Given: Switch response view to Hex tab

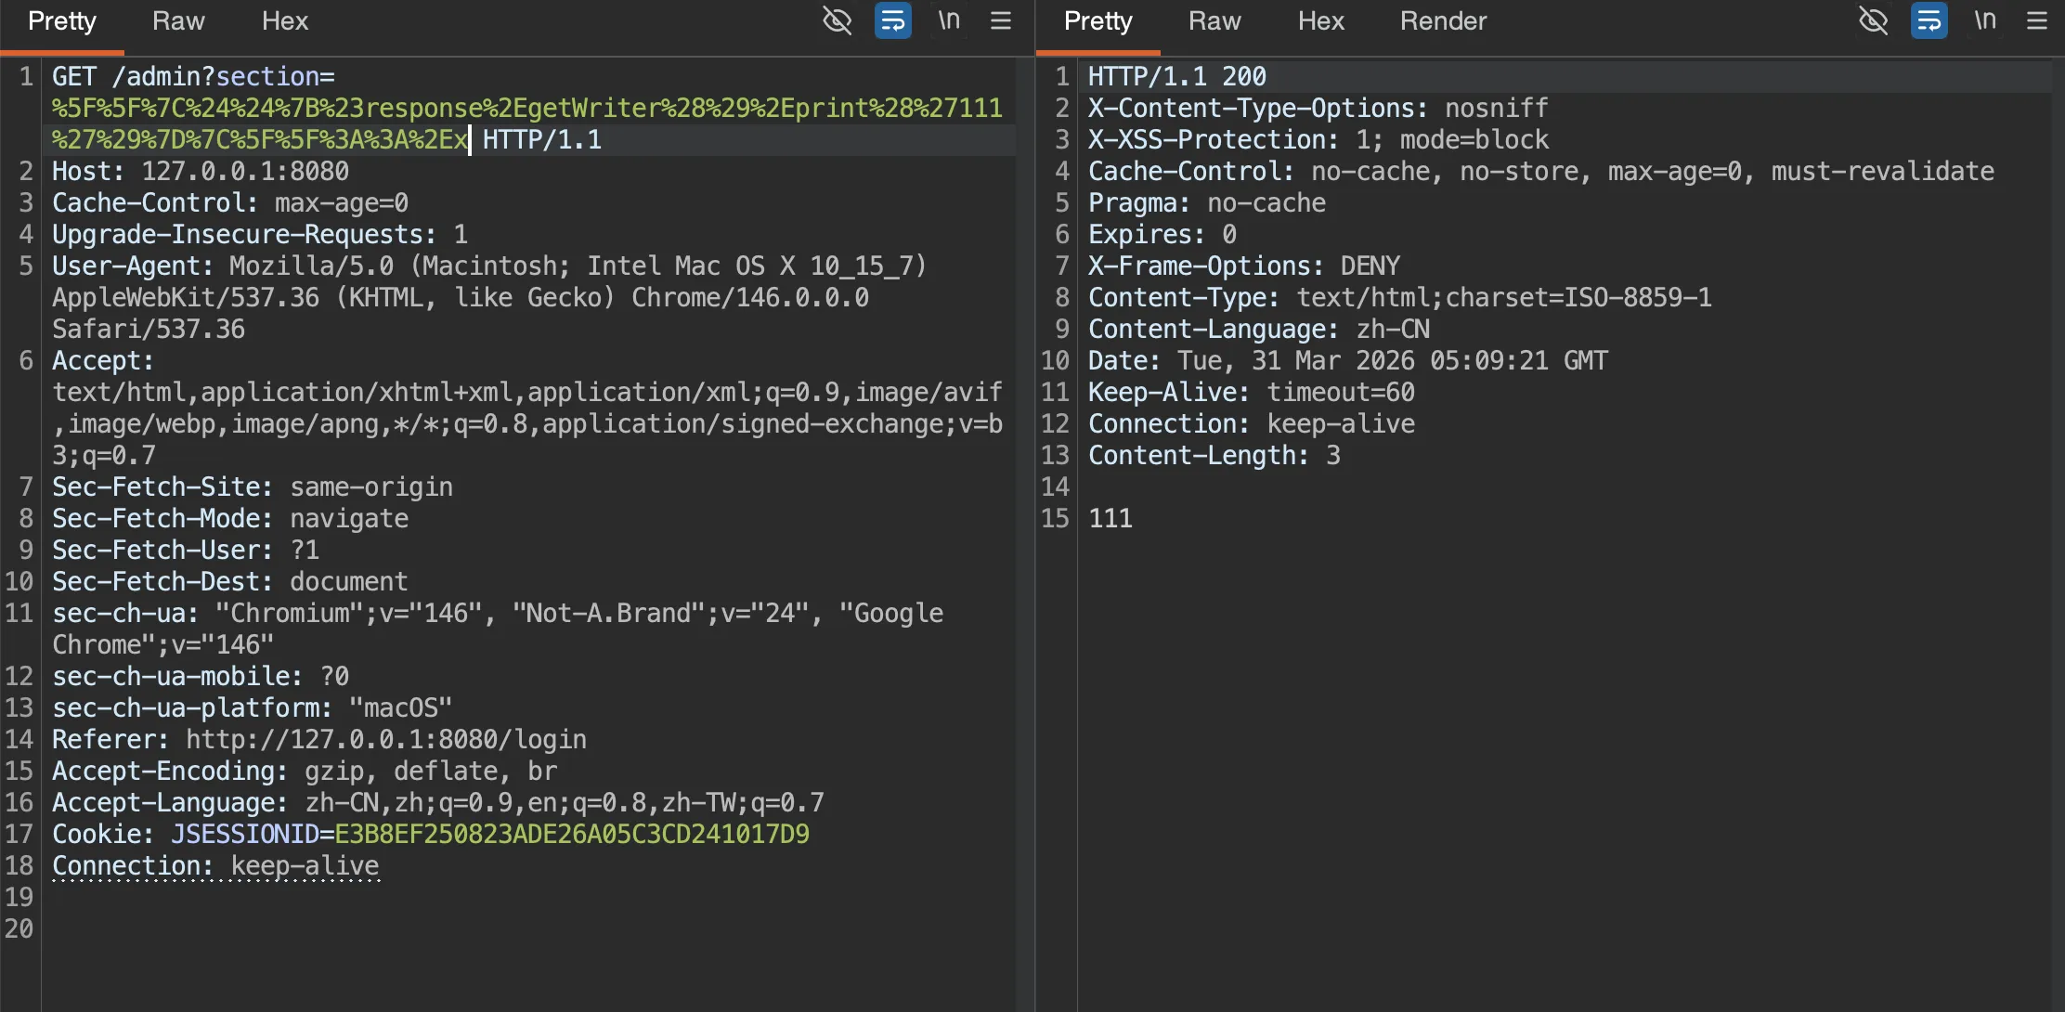Looking at the screenshot, I should 1320,21.
